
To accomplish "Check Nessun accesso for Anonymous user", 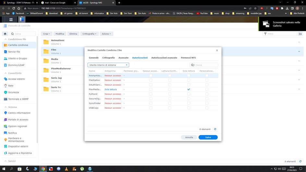I will coord(151,76).
